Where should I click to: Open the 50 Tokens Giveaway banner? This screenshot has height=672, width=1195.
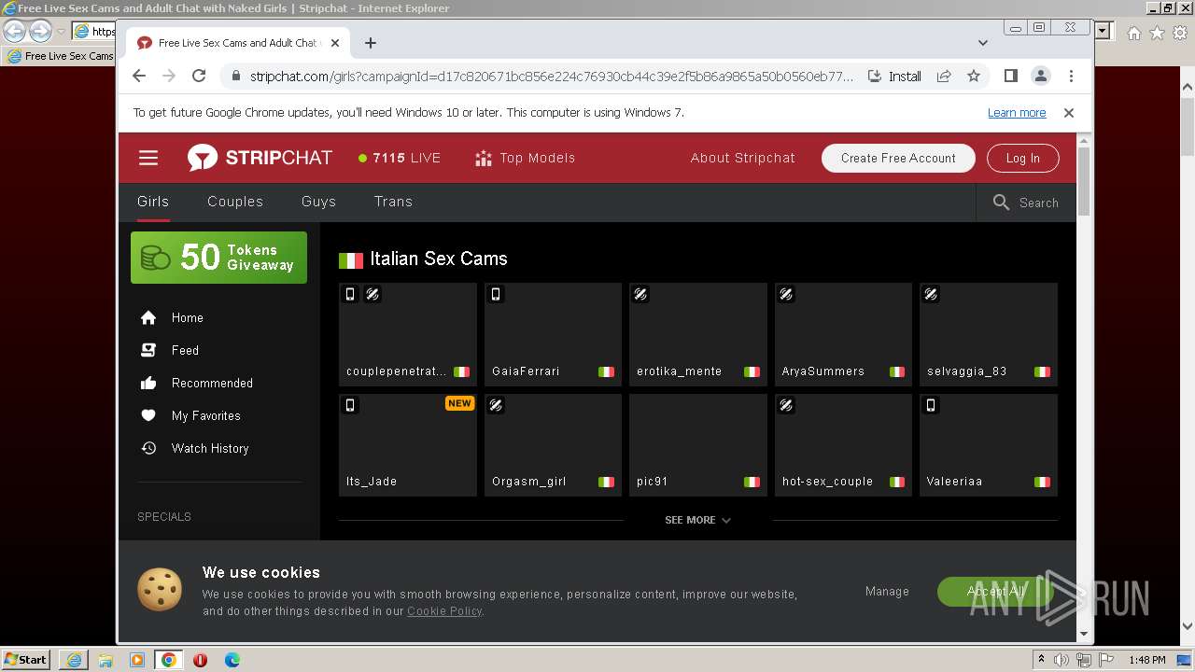click(x=218, y=258)
